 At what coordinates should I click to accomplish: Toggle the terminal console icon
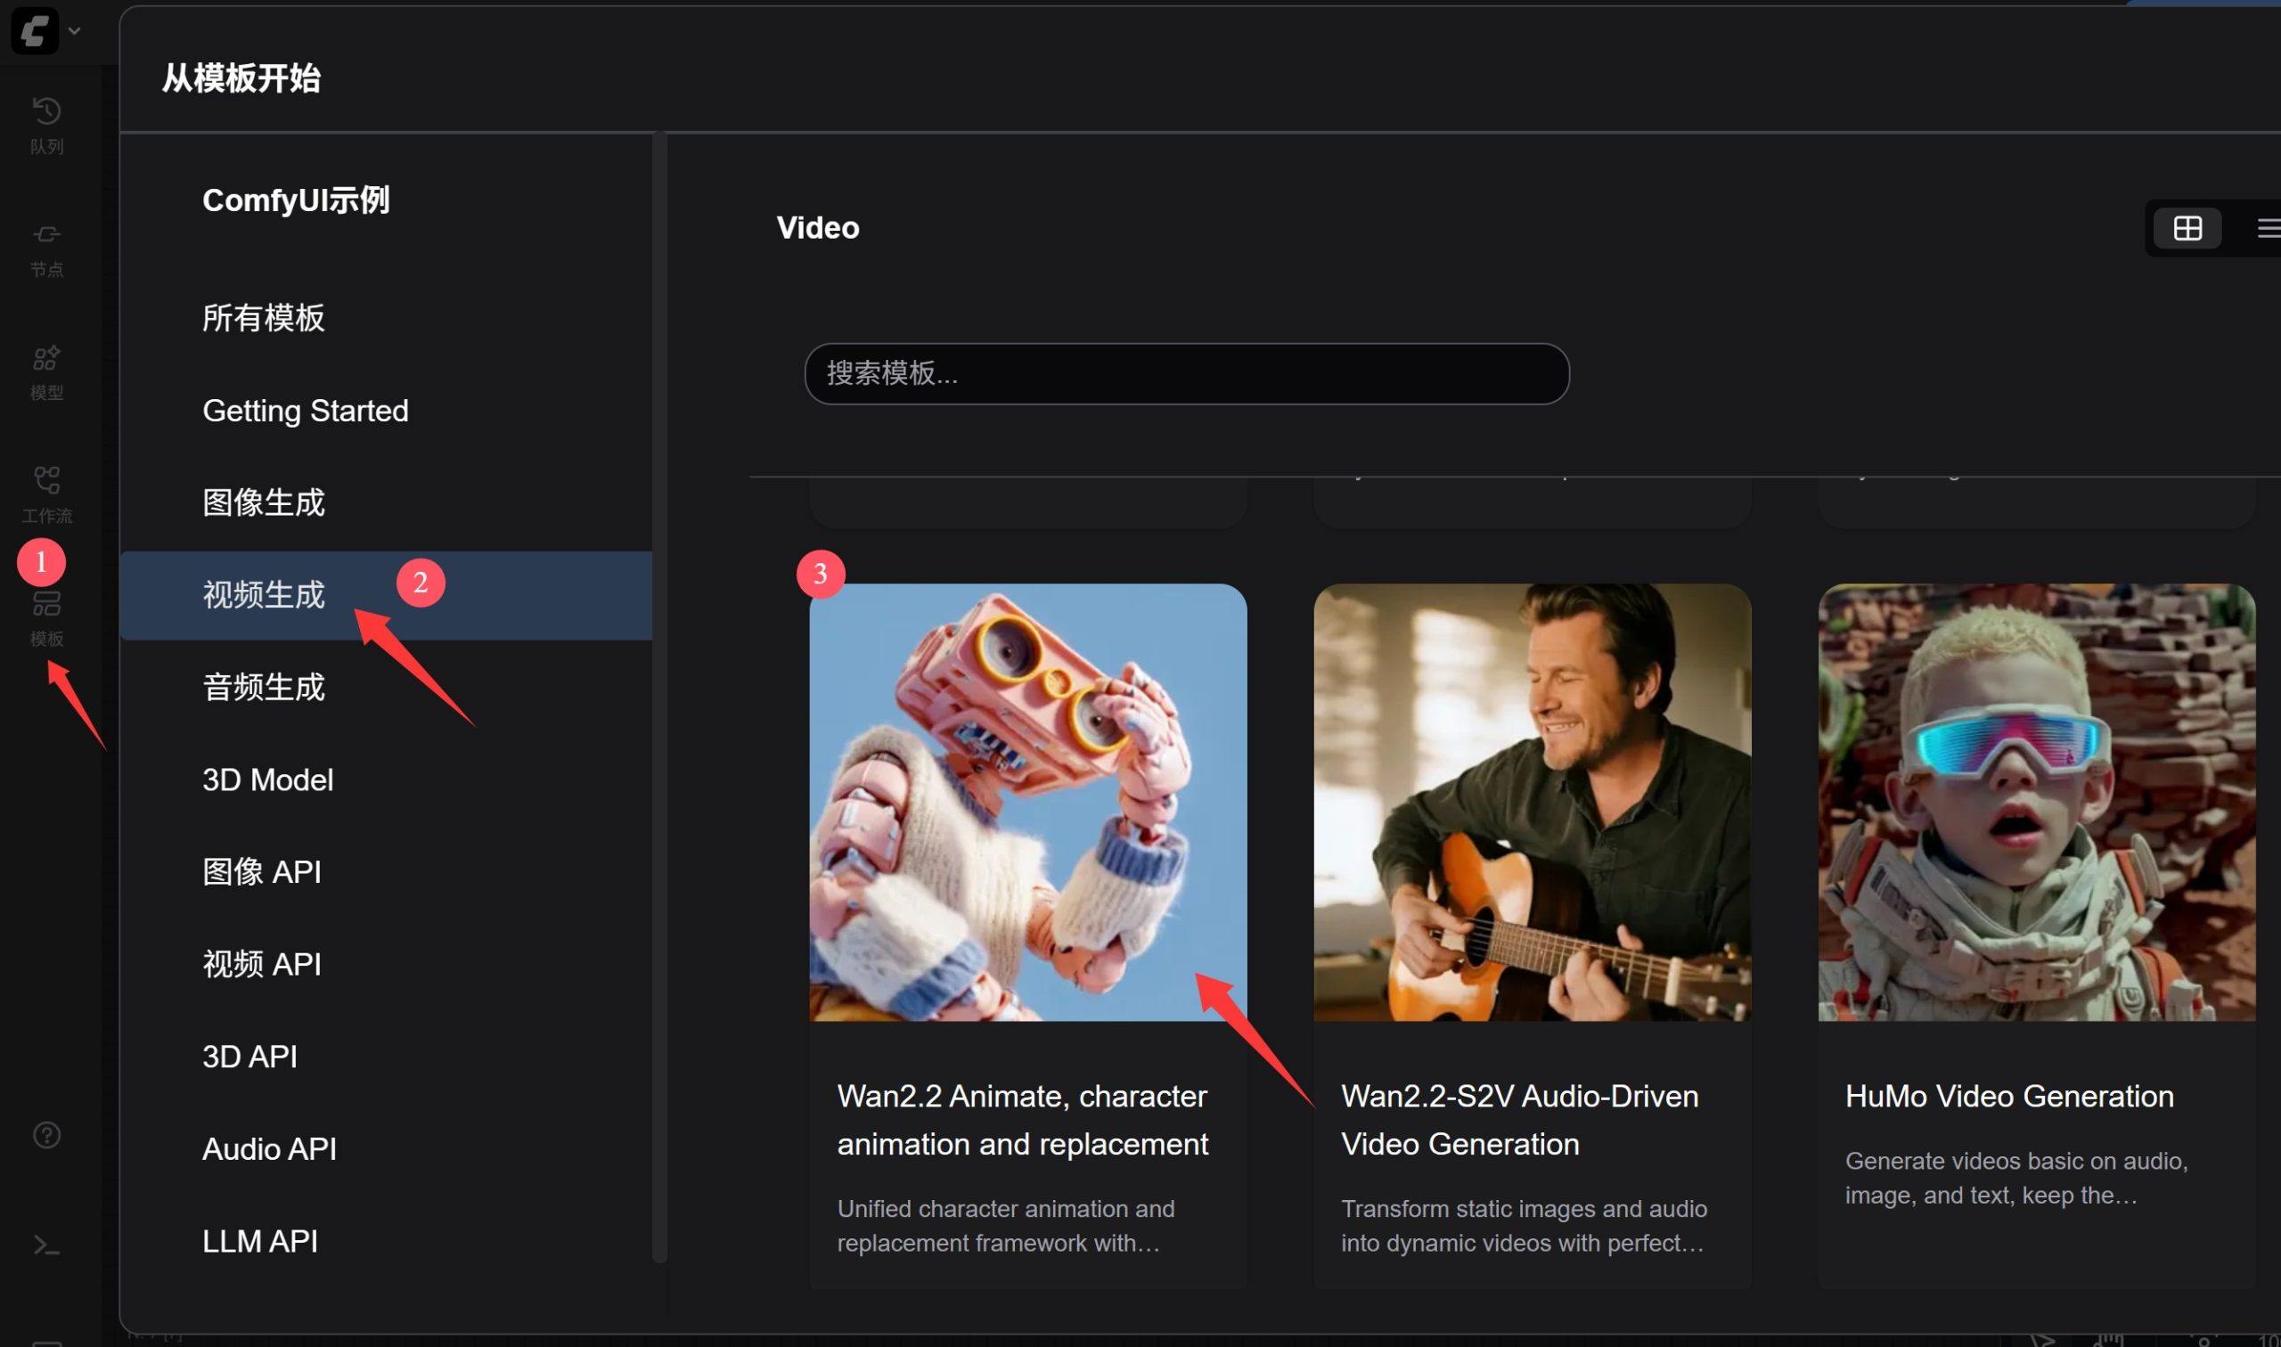(46, 1245)
